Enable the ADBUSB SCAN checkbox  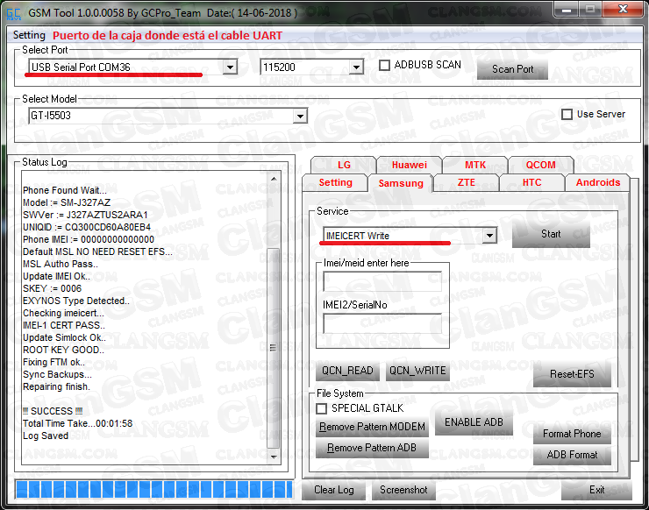pos(384,65)
